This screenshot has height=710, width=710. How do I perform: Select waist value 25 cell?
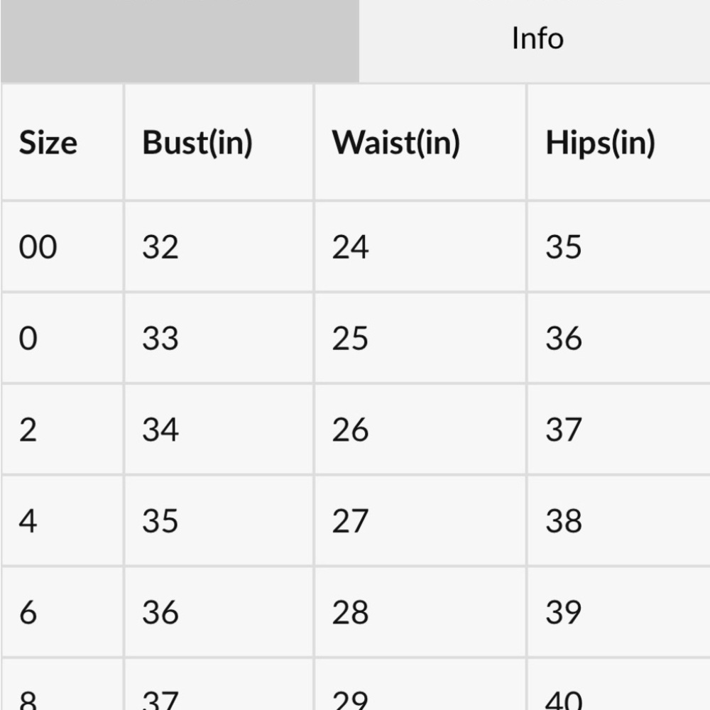click(420, 338)
